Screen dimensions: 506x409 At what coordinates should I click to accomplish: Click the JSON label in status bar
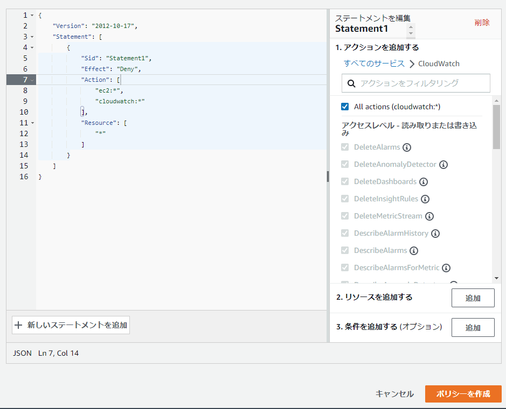tap(22, 353)
